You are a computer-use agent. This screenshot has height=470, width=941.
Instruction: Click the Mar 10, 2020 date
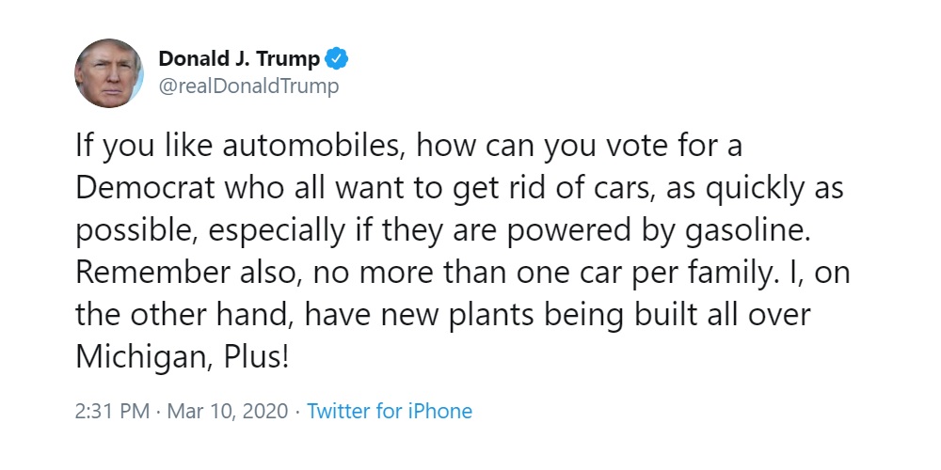pyautogui.click(x=228, y=412)
